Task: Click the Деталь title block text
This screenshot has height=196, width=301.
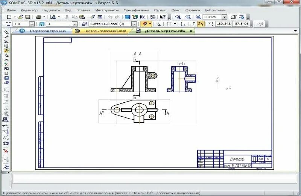Action: (x=237, y=160)
